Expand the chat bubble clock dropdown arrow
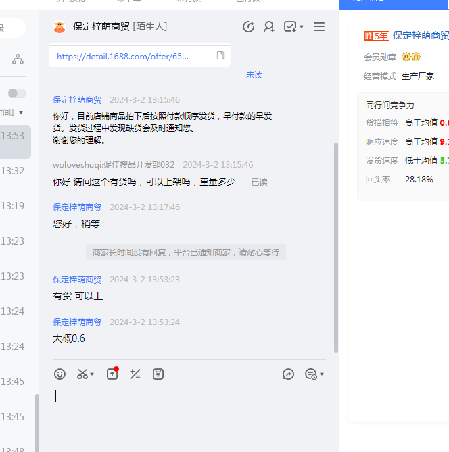 (322, 374)
